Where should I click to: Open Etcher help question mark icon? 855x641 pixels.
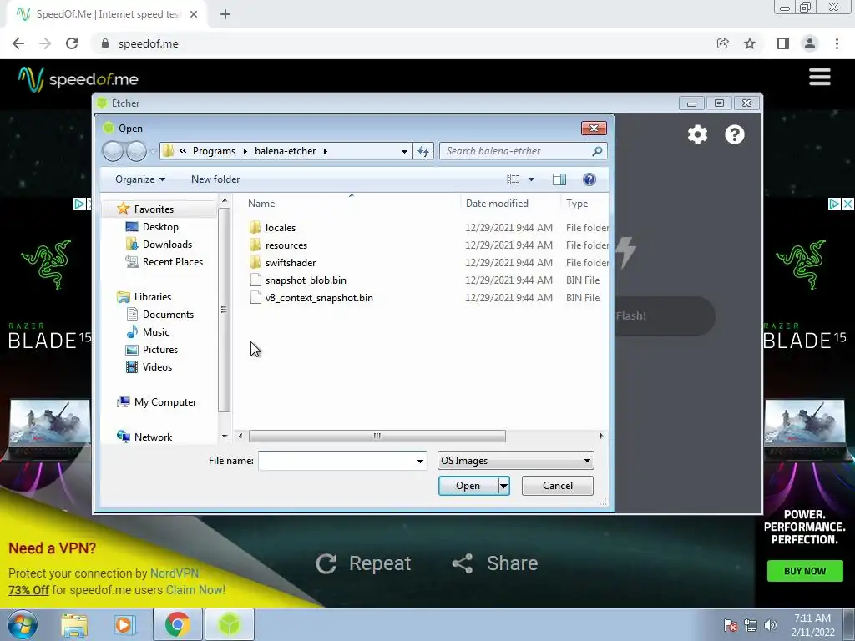735,134
